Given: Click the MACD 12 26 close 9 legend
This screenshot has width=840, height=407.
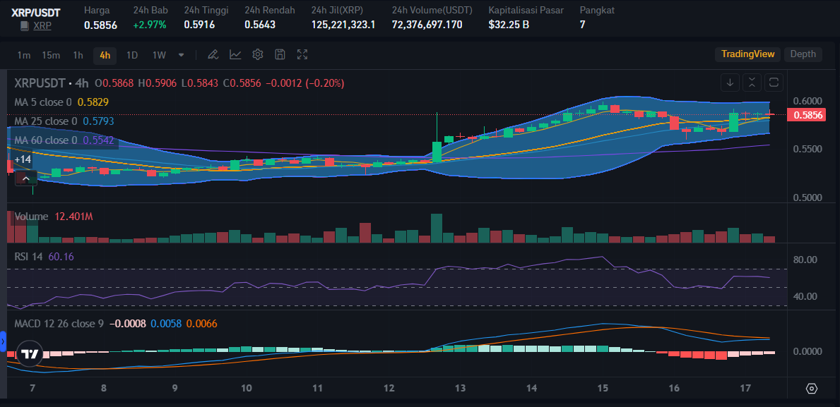Looking at the screenshot, I should pos(59,324).
